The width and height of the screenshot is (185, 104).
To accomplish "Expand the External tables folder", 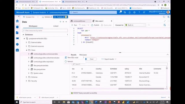I will coord(26,42).
